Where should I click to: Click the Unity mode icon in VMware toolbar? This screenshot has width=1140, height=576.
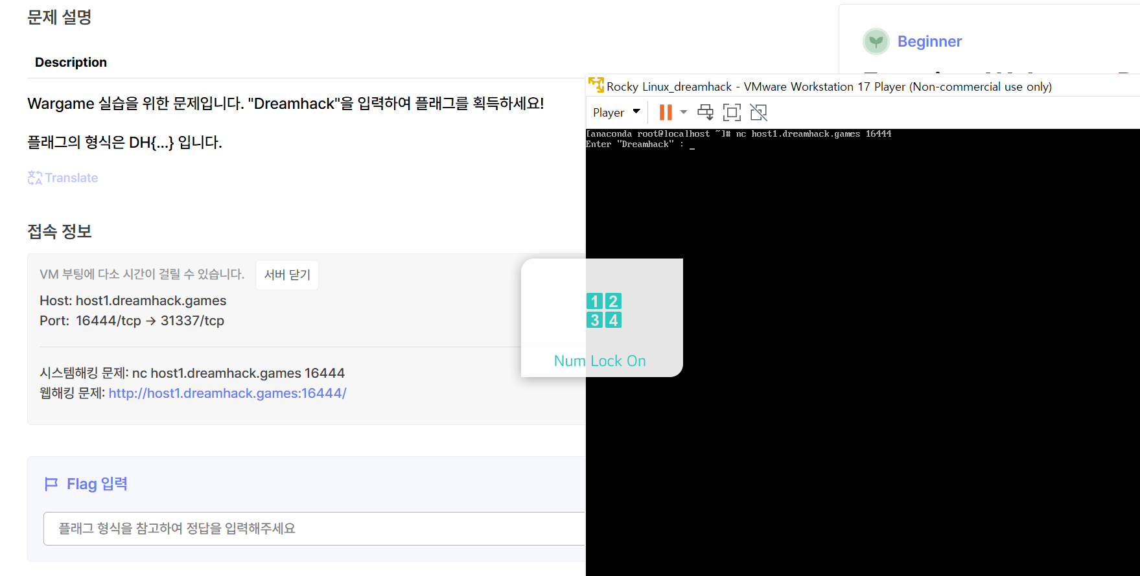(758, 113)
